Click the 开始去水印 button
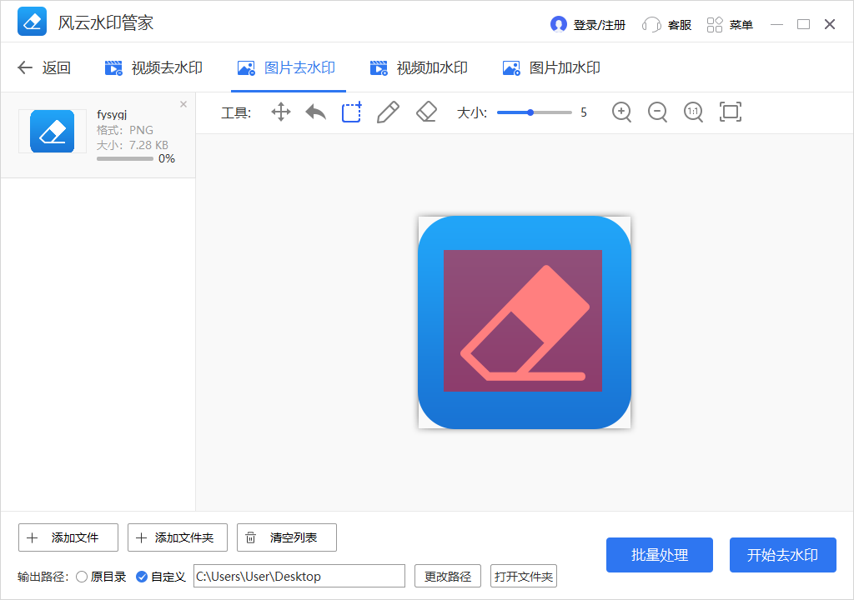 (782, 554)
